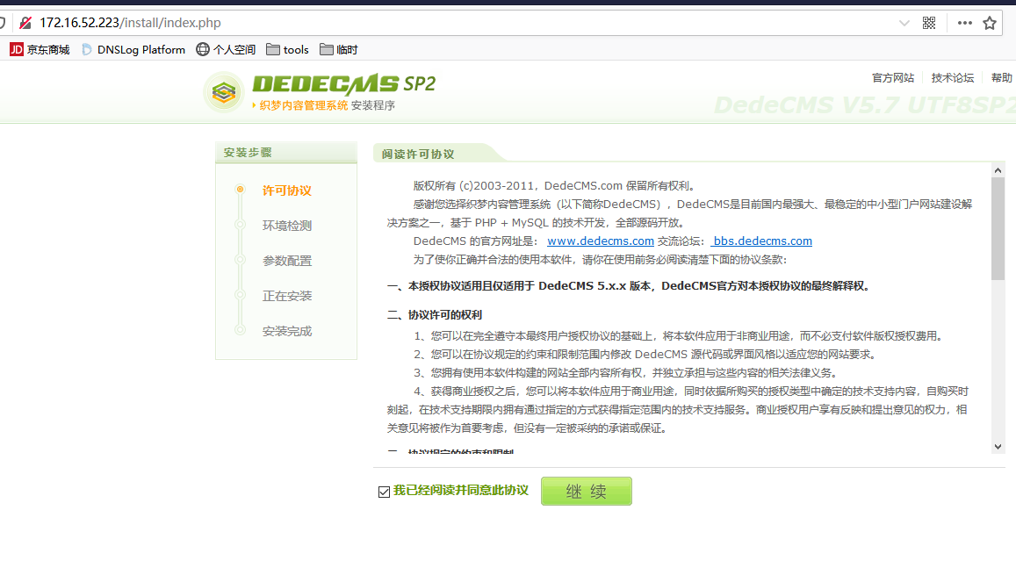1016x575 pixels.
Task: Toggle the 我已经阅读并同意此协议 checkbox
Action: coord(384,492)
